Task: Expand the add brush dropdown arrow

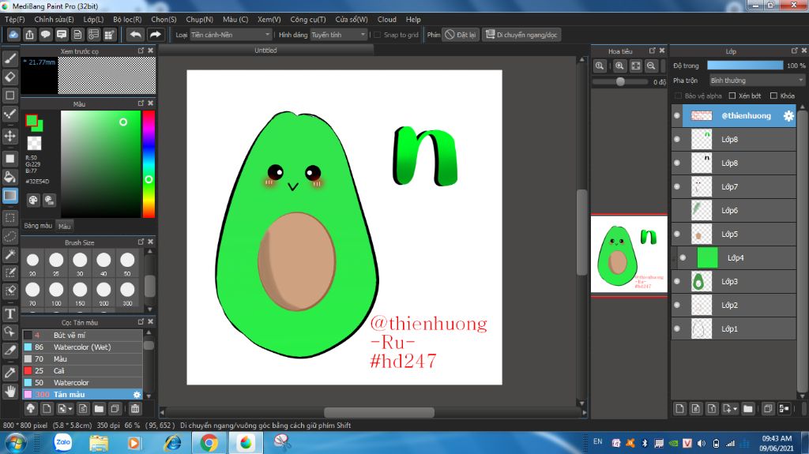Action: pos(70,409)
